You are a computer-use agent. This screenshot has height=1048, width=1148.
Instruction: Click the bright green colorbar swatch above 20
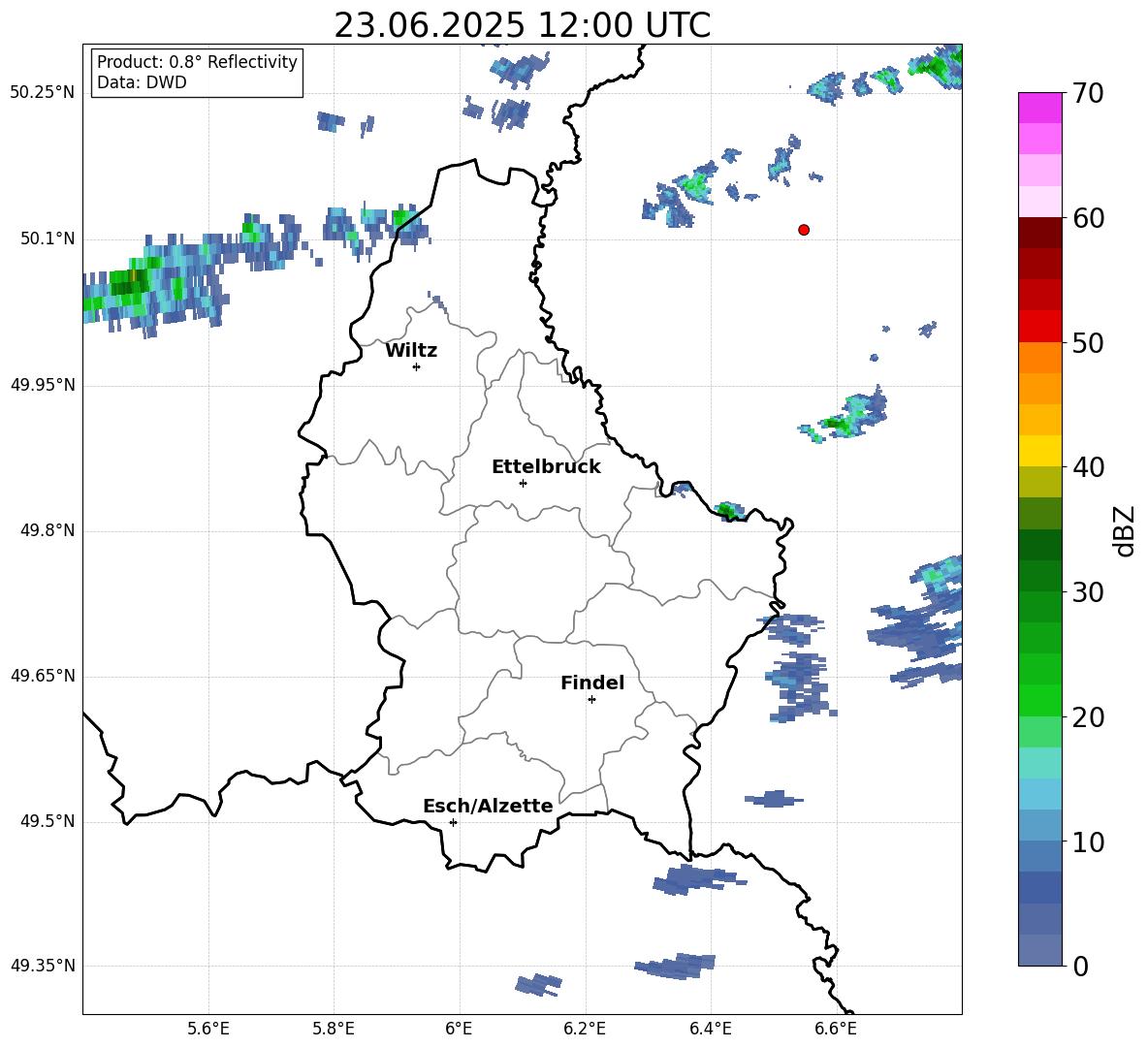1040,701
